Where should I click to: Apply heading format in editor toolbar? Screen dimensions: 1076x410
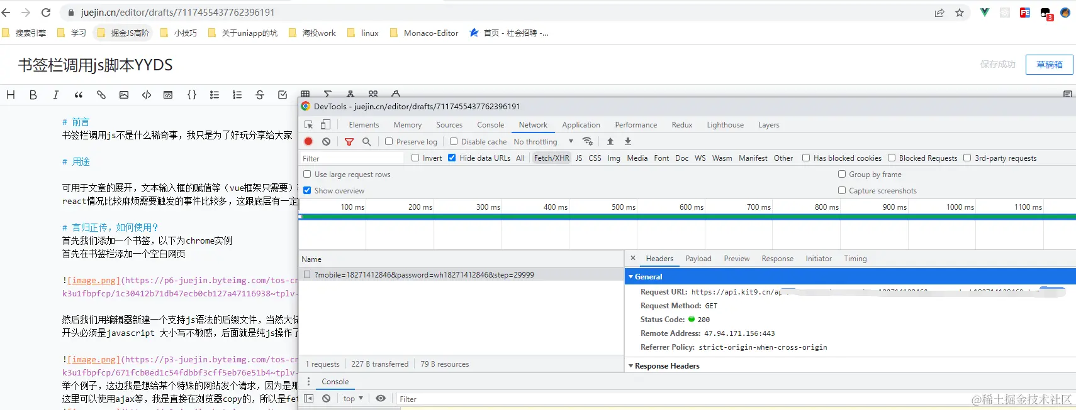tap(11, 95)
